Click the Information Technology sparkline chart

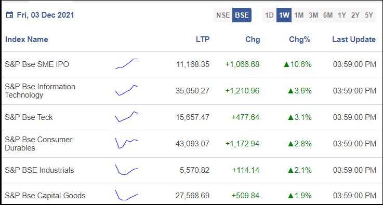[x=126, y=90]
